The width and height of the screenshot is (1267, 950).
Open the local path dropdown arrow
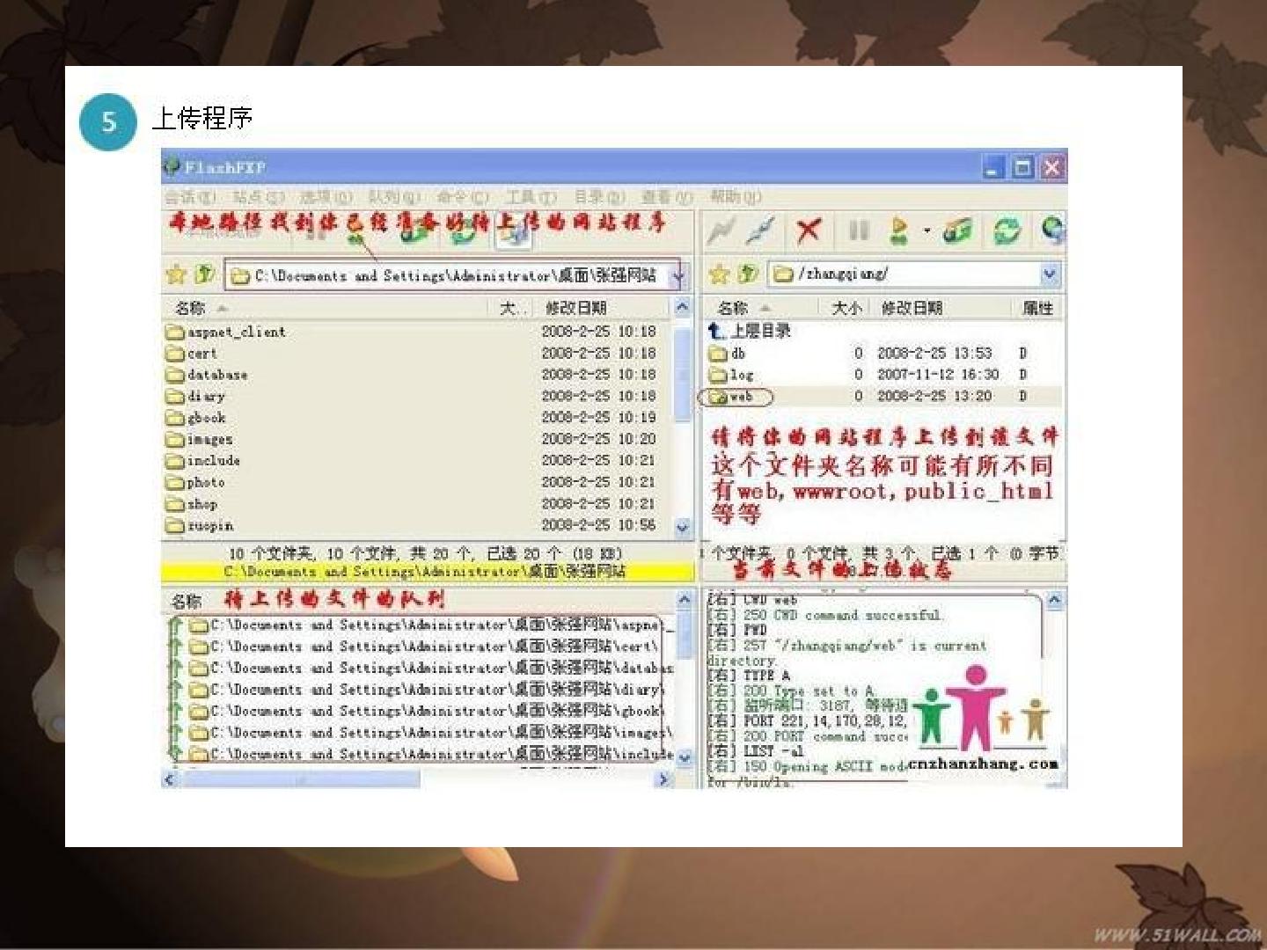(x=677, y=276)
